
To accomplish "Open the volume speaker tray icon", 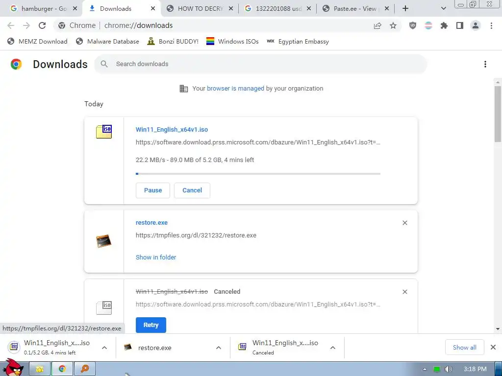I will coord(449,369).
